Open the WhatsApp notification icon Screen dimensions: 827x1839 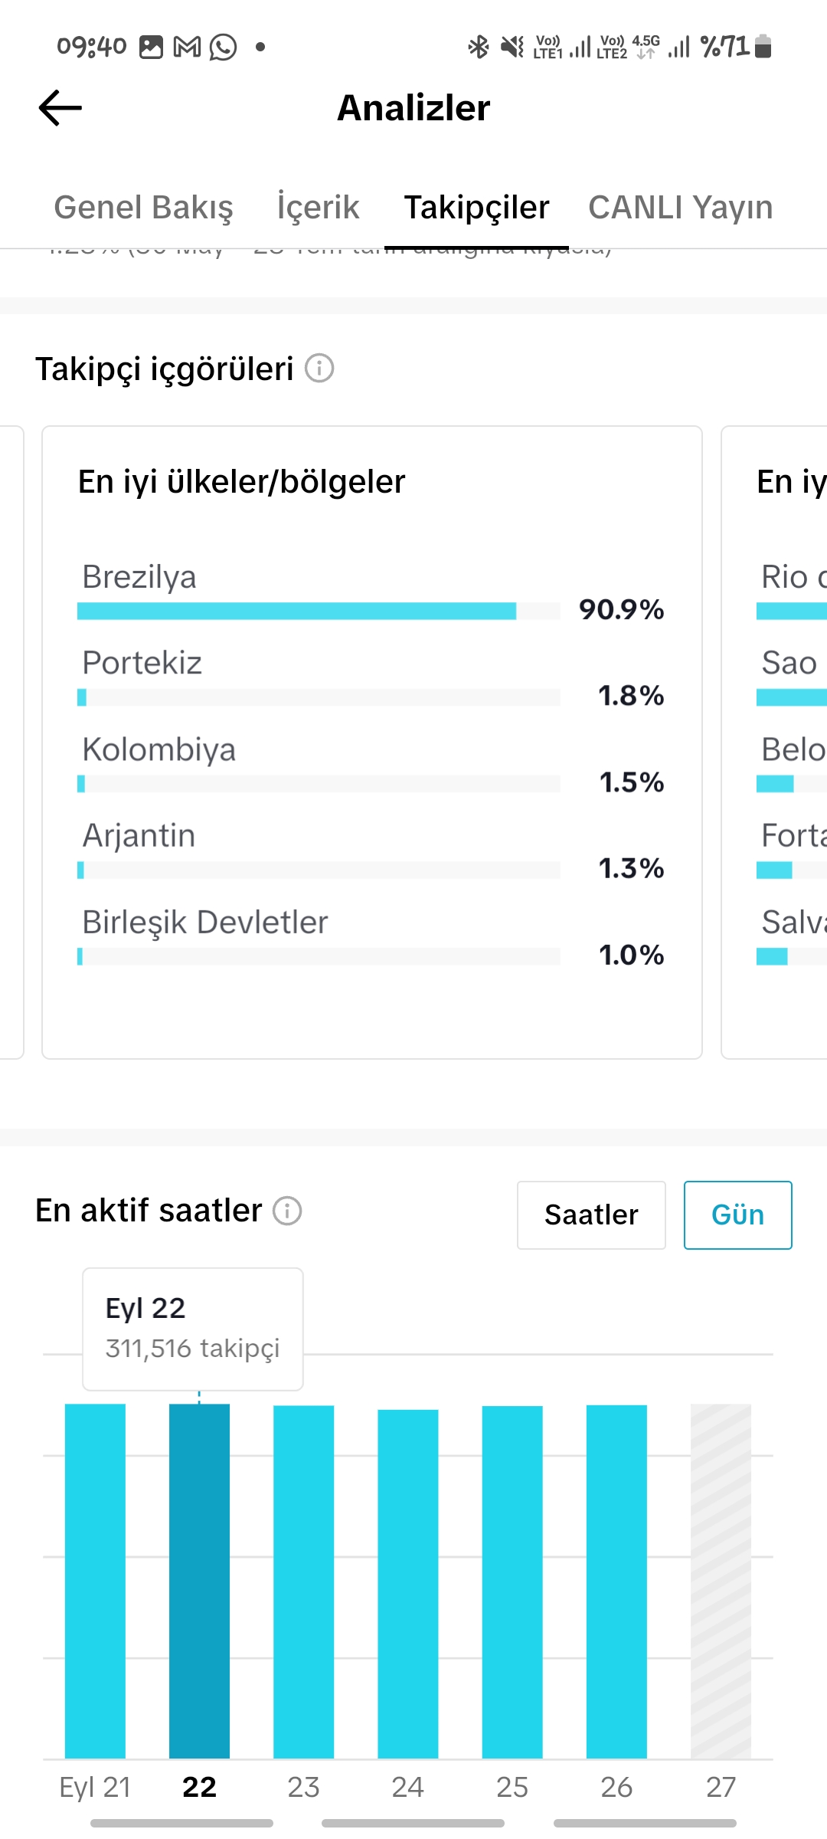[x=224, y=47]
